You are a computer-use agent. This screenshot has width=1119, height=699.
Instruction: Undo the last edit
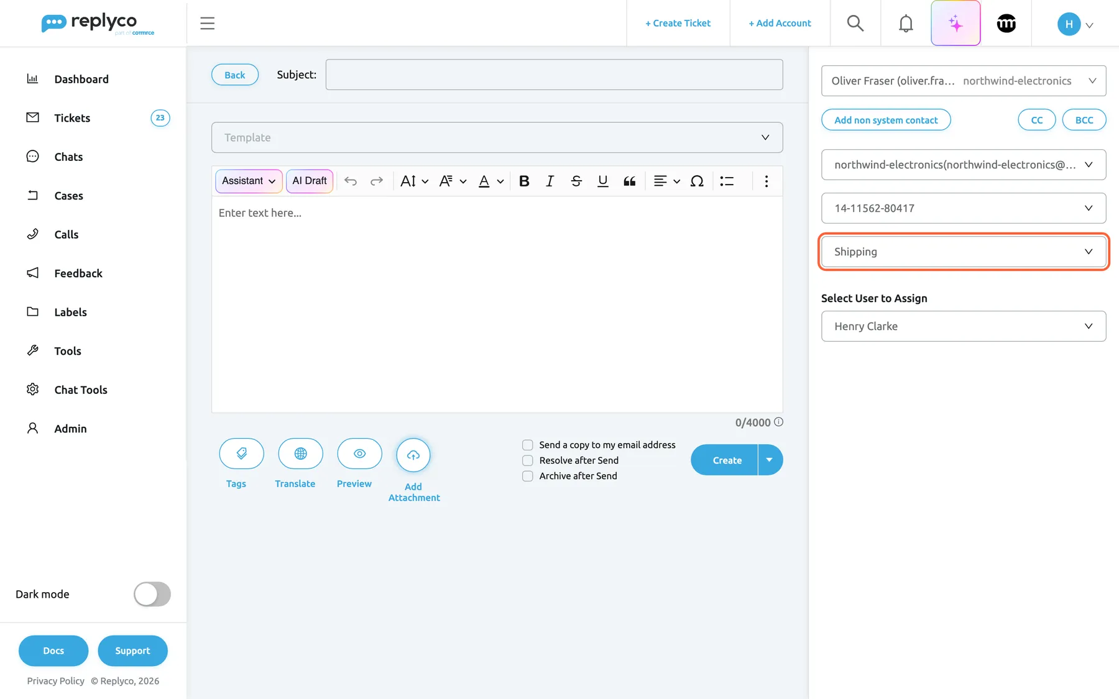[351, 181]
